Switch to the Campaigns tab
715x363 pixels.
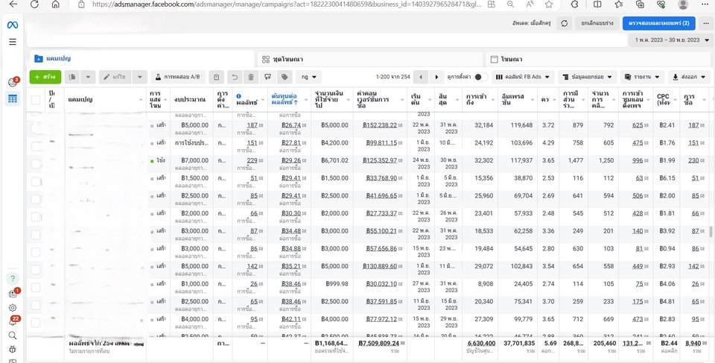tap(142, 59)
